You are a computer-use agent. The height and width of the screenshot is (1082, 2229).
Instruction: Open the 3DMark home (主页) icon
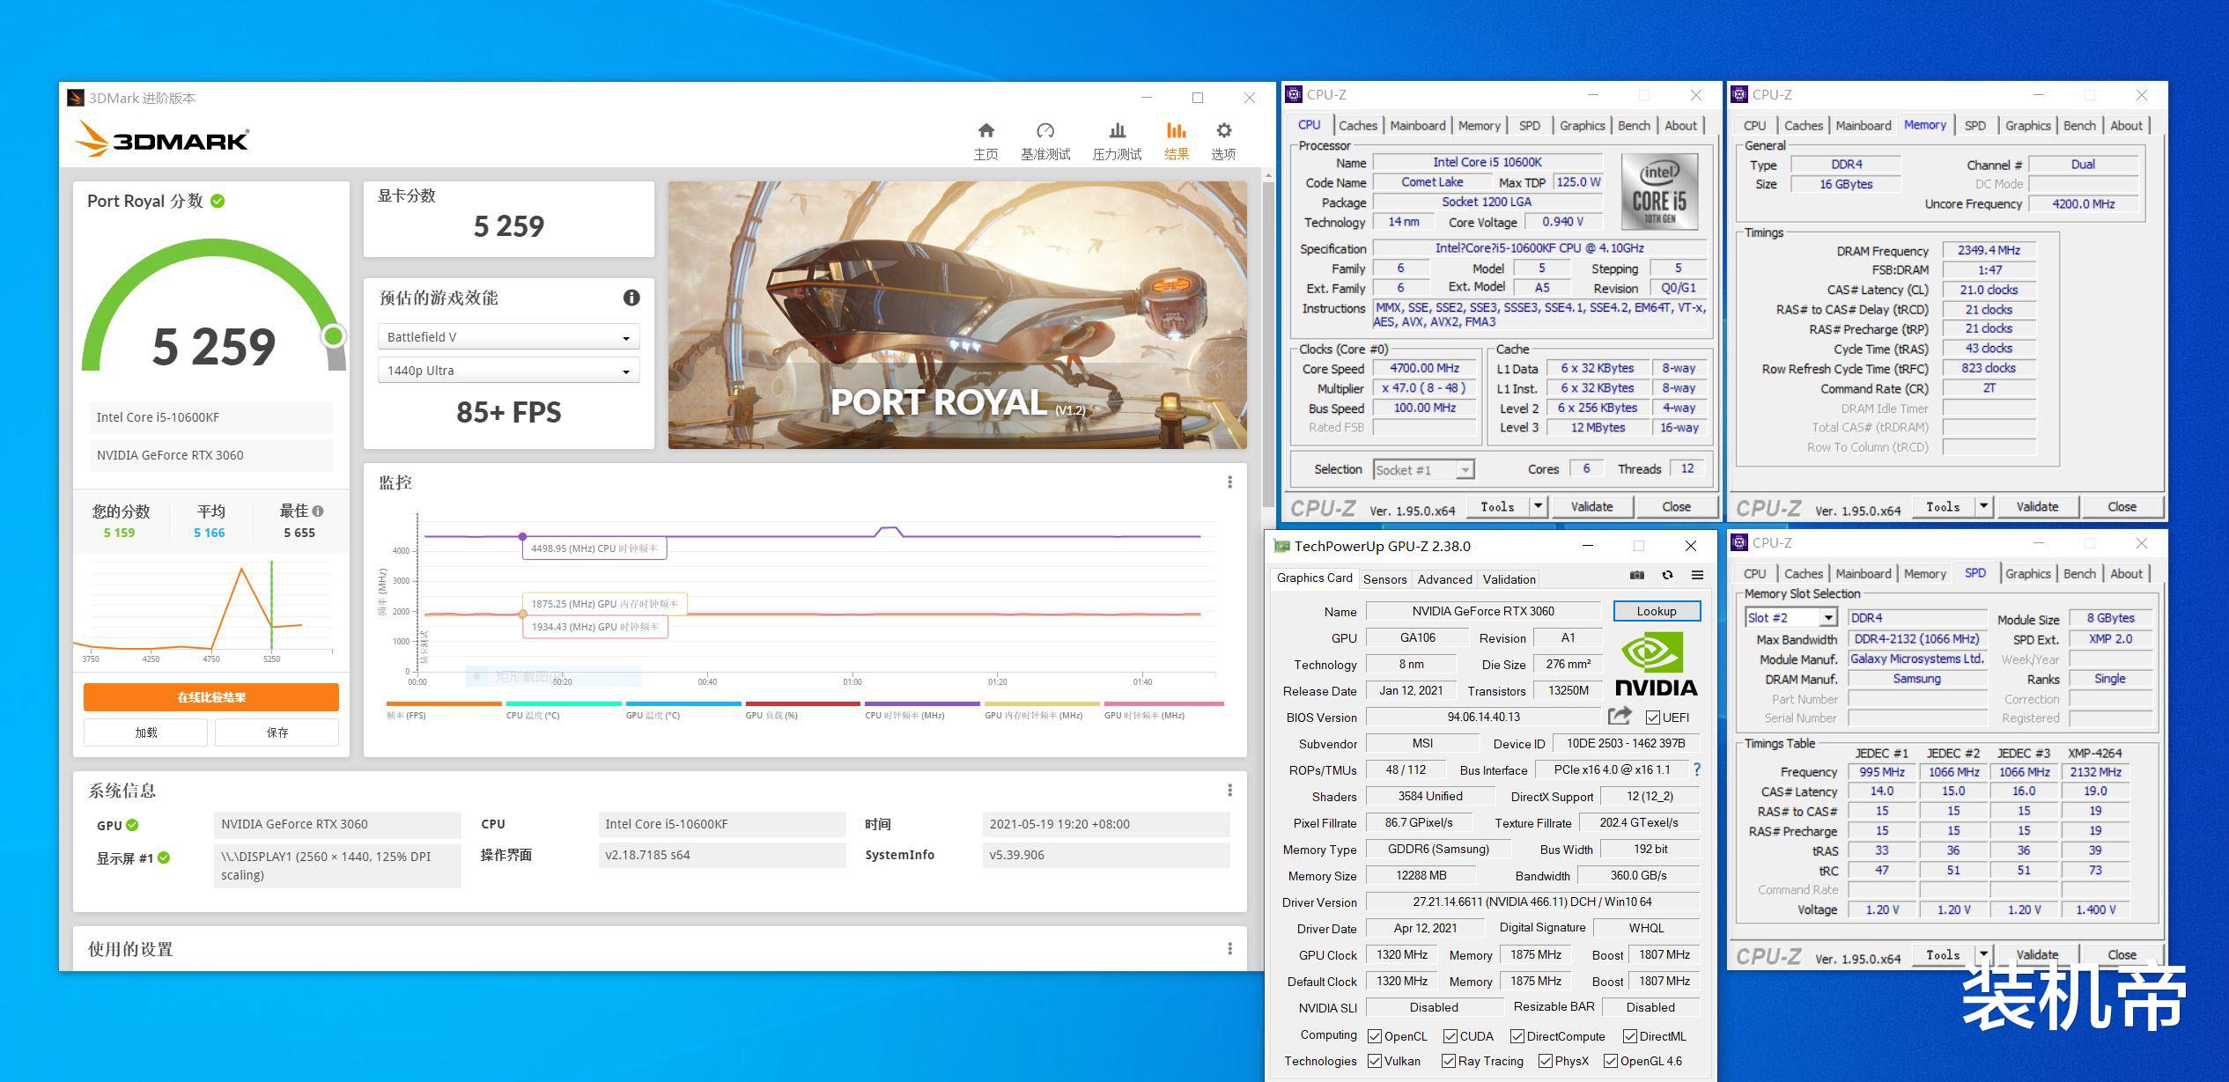985,132
